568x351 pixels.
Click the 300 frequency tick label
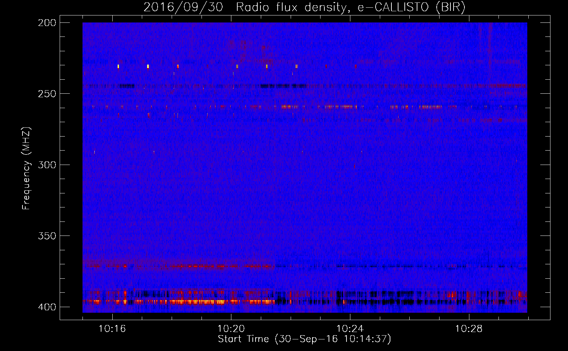(47, 165)
